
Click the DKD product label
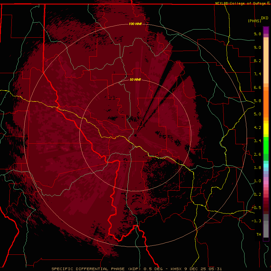(x=264, y=18)
